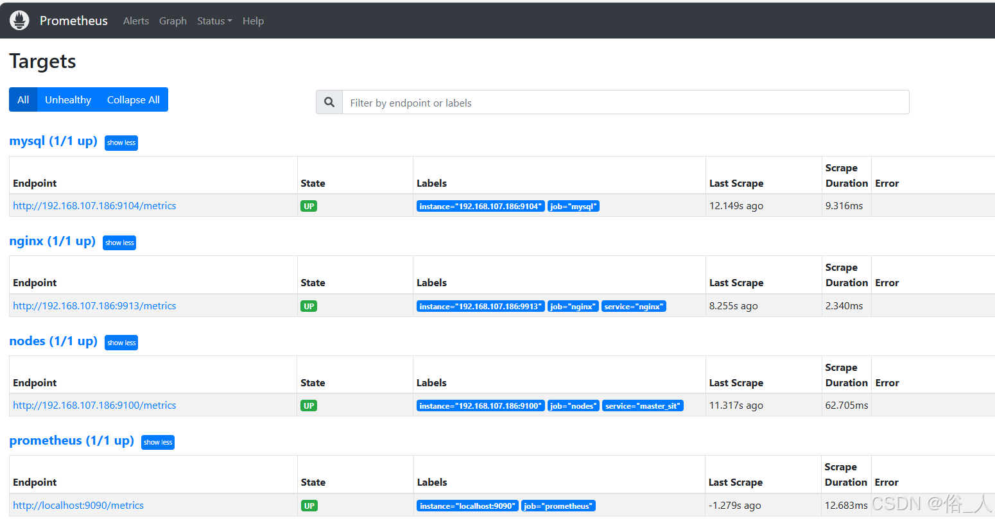Click the -1.279s ago last scrape value
This screenshot has width=995, height=521.
734,506
